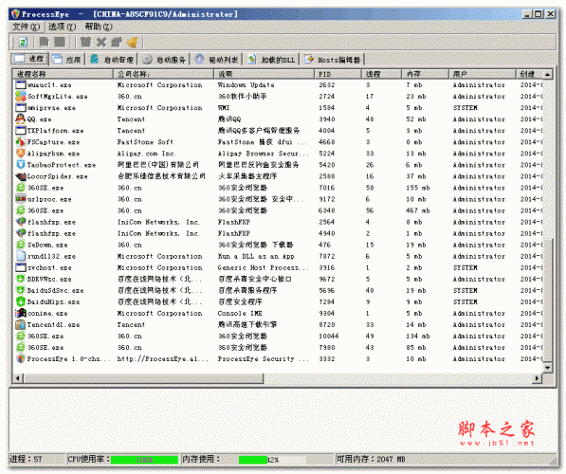Click the SoftMgrLite.exe process icon
Viewport: 566px width, 474px height.
(x=21, y=96)
